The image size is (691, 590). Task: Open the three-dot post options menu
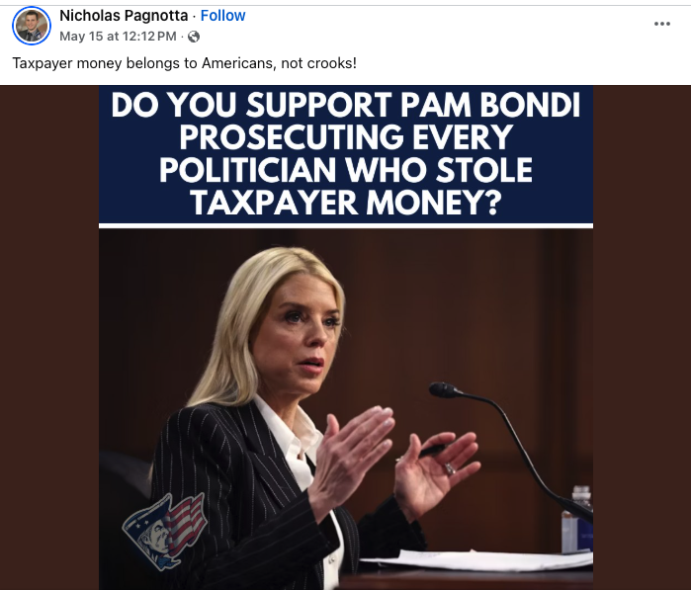click(x=662, y=24)
